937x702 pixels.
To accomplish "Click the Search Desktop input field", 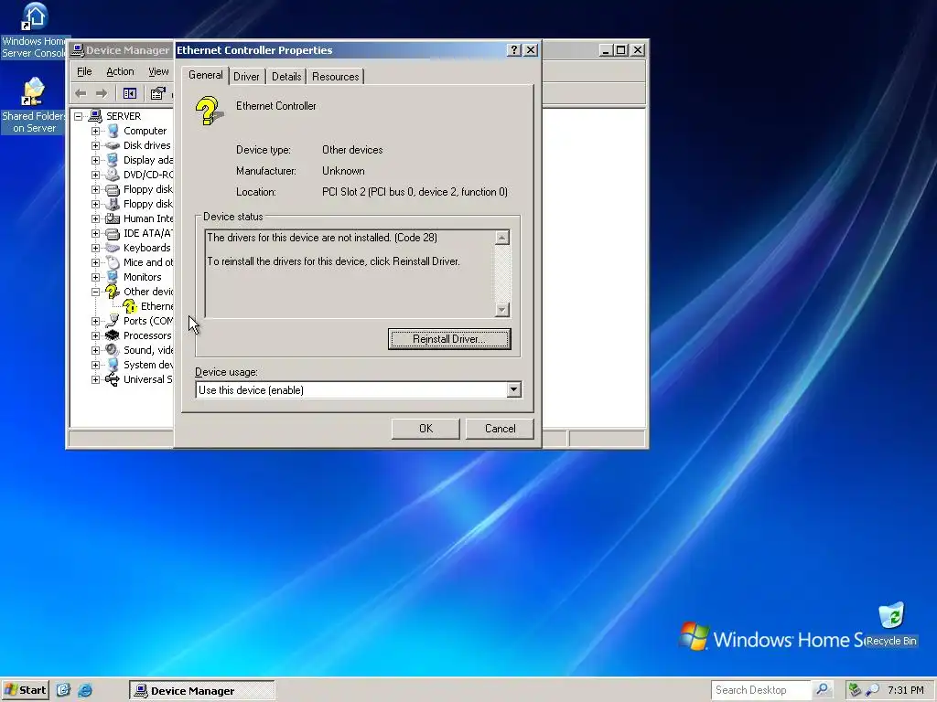I will tap(760, 690).
